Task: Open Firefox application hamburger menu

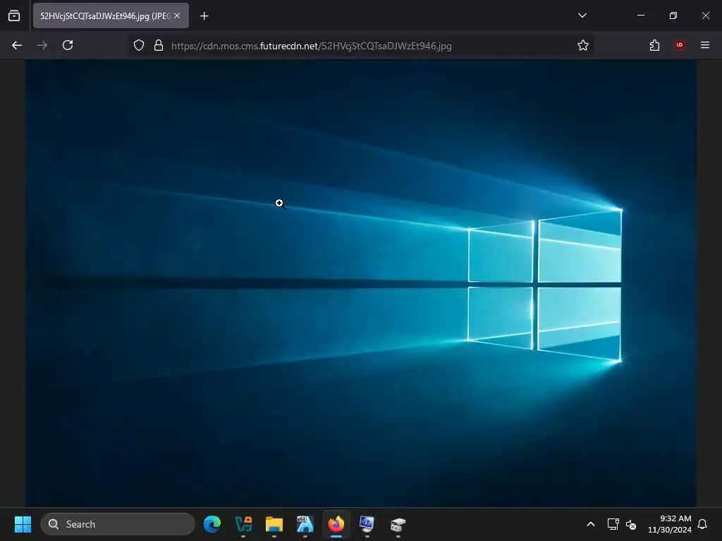Action: coord(705,45)
